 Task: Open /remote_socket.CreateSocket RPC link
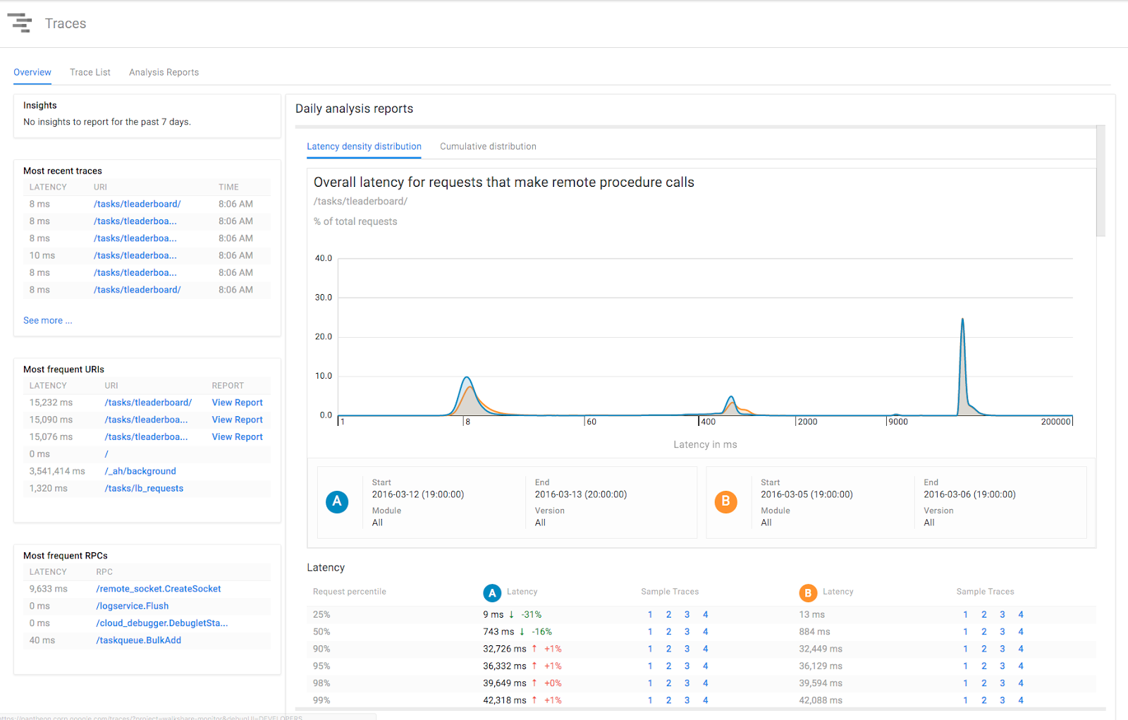(159, 589)
